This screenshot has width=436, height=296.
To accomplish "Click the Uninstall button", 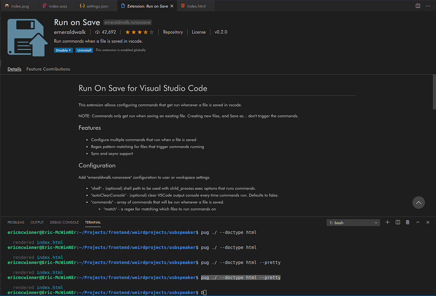I will tap(85, 50).
